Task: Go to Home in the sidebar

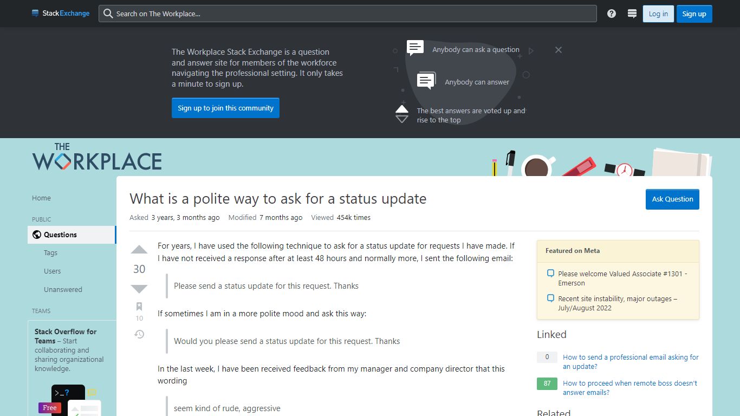Action: click(41, 198)
